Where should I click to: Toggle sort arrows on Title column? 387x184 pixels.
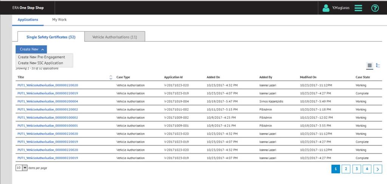coord(111,77)
